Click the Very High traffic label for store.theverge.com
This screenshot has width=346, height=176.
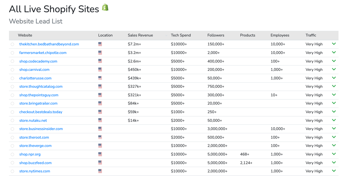coord(314,145)
